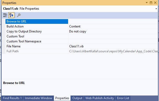Screen dimensions: 159x101
Task: Switch to Categorized view icon
Action: coord(5,15)
